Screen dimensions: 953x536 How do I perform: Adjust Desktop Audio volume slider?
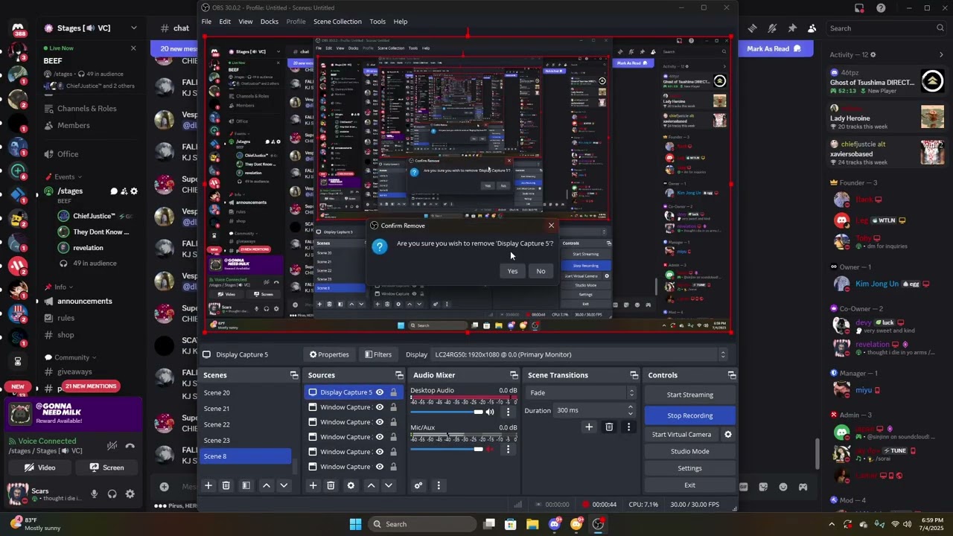pyautogui.click(x=447, y=412)
